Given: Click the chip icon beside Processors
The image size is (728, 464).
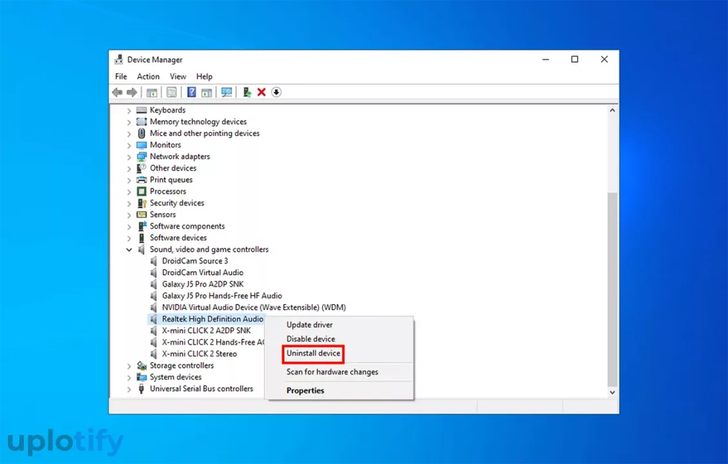Looking at the screenshot, I should click(x=142, y=191).
